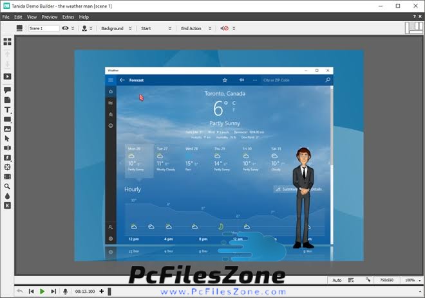Viewport: 425px width, 298px height.
Task: Click the keyboard K key tool
Action: coord(8,206)
